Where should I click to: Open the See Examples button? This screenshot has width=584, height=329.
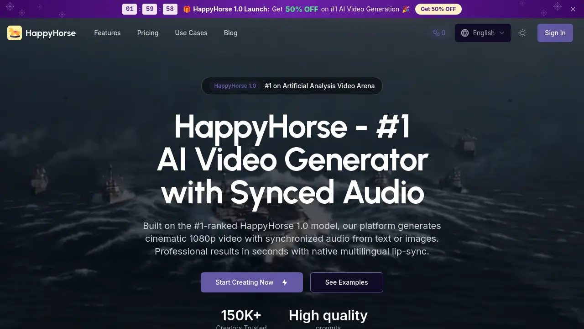347,282
